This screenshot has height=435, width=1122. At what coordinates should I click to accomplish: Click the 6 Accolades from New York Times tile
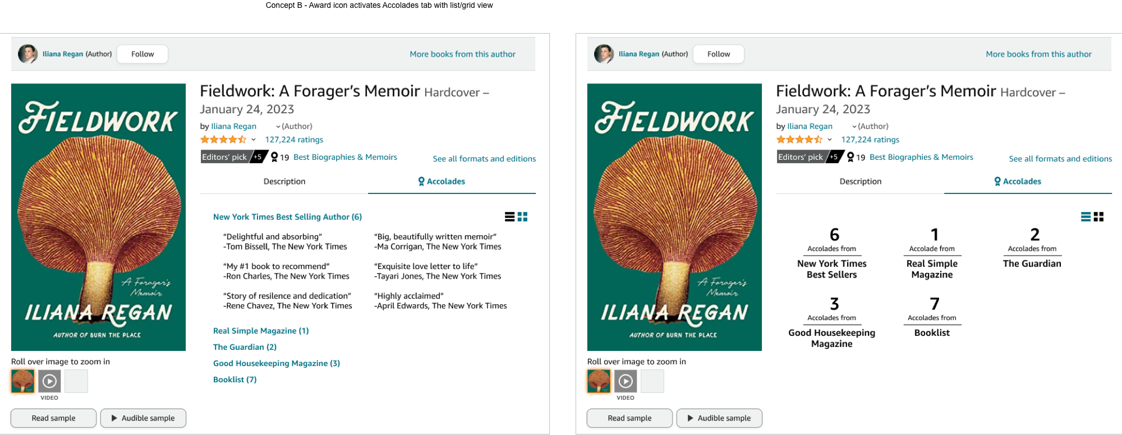pos(832,253)
